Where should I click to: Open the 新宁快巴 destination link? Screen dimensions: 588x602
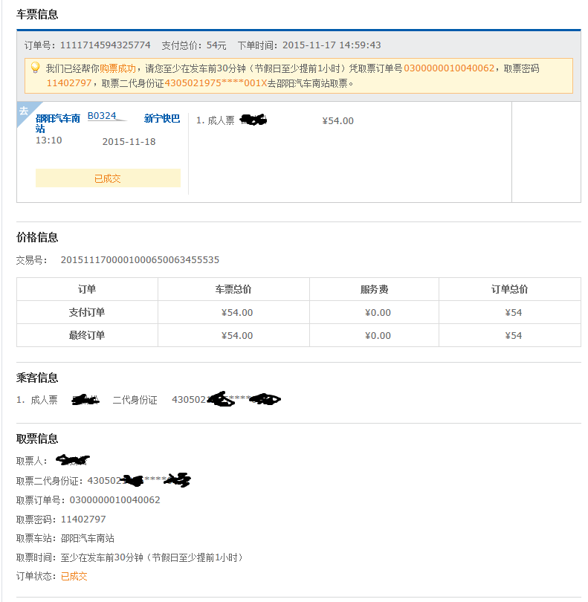pos(162,118)
